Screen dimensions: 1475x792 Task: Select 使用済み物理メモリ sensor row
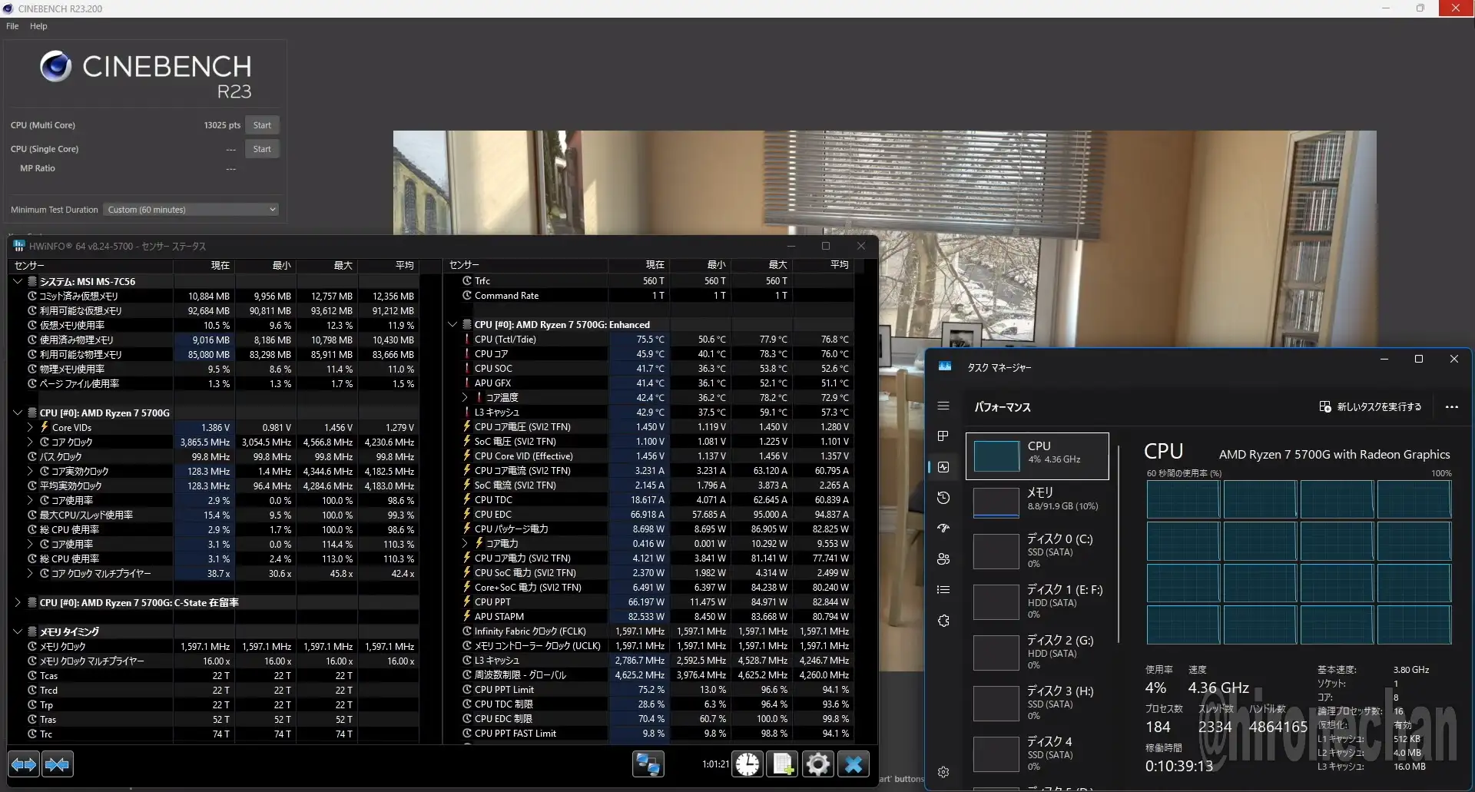tap(215, 340)
